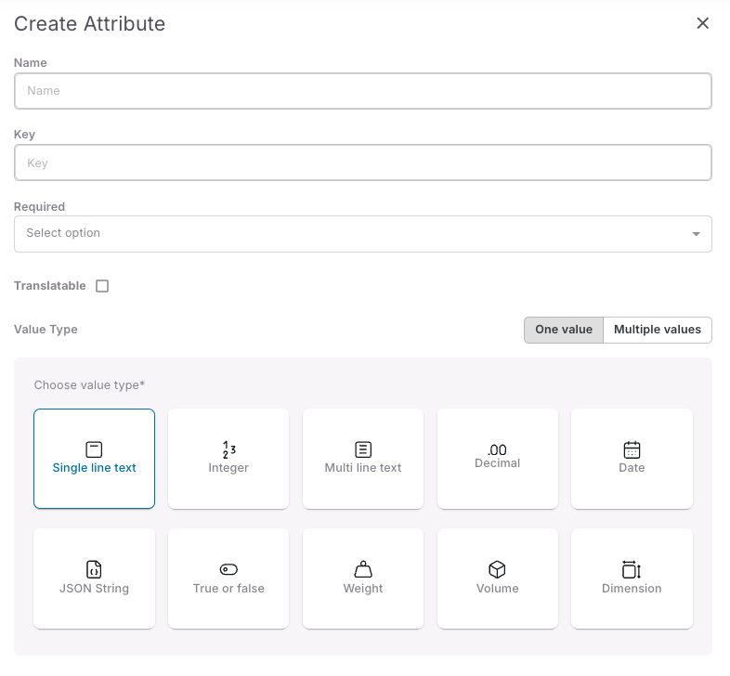Click into the Key input field
The image size is (730, 676).
[x=362, y=162]
